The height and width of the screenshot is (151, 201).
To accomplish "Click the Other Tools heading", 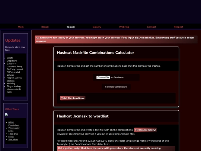I will 12,109.
